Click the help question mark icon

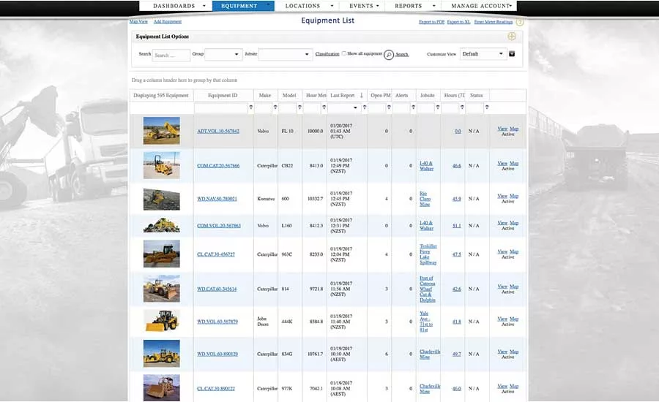pyautogui.click(x=520, y=23)
